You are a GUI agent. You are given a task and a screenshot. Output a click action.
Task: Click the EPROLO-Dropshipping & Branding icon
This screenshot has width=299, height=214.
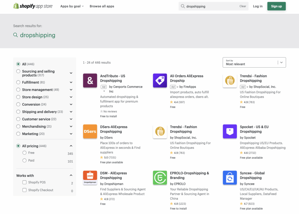160,178
